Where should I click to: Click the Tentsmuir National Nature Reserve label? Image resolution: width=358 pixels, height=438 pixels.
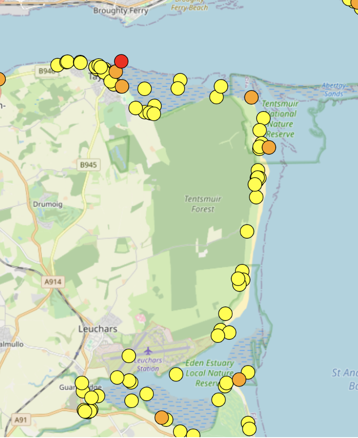pos(280,119)
